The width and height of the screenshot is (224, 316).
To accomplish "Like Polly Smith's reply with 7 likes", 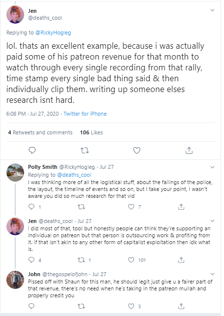I will tap(131, 207).
